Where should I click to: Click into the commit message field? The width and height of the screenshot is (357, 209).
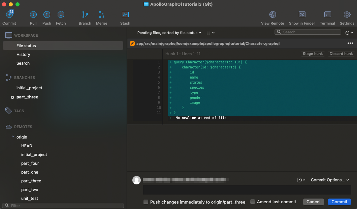[x=247, y=190]
